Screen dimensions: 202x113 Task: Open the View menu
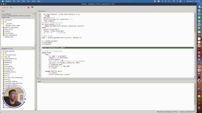23,1
